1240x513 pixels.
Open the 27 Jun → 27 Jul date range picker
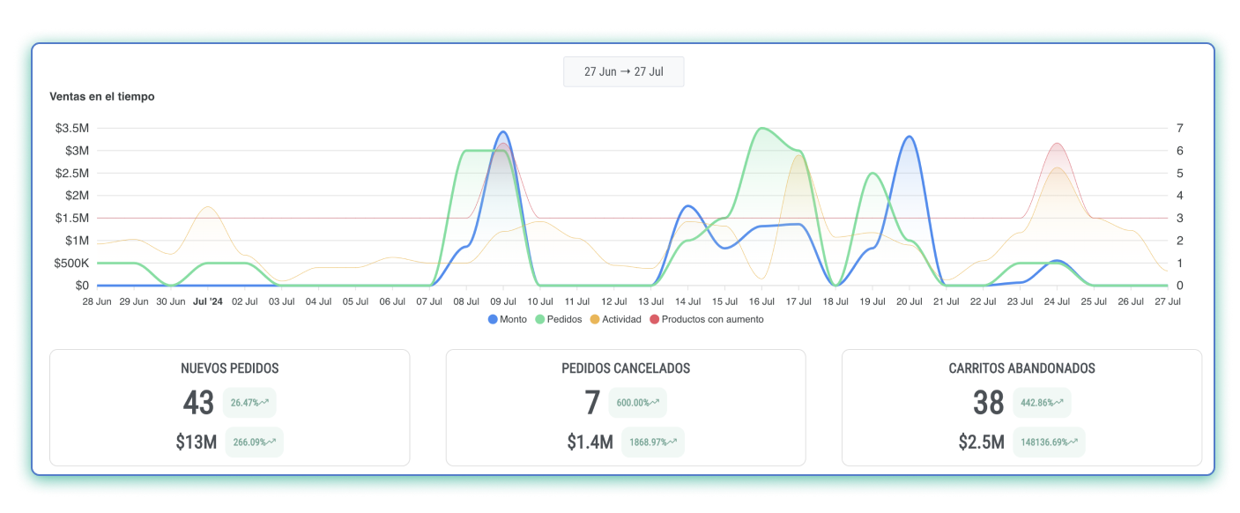623,72
